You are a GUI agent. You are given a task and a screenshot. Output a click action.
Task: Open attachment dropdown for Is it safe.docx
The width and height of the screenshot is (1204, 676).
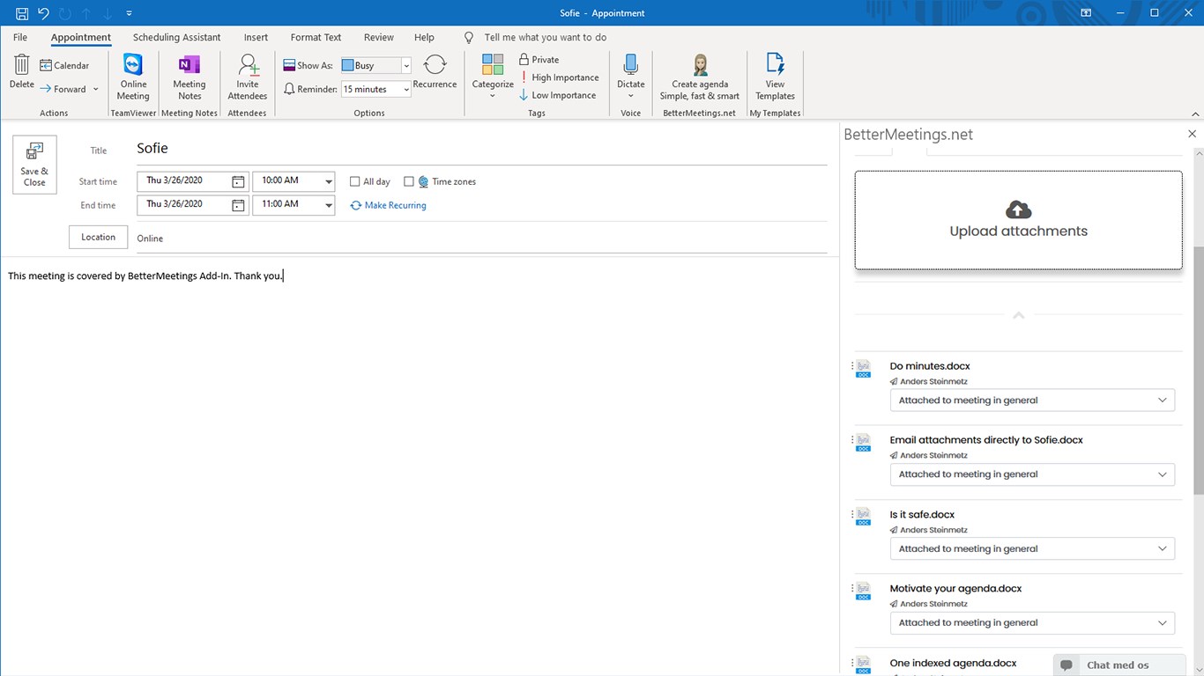pos(1032,548)
